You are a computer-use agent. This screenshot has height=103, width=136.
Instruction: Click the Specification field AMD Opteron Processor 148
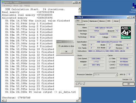coord(110,42)
